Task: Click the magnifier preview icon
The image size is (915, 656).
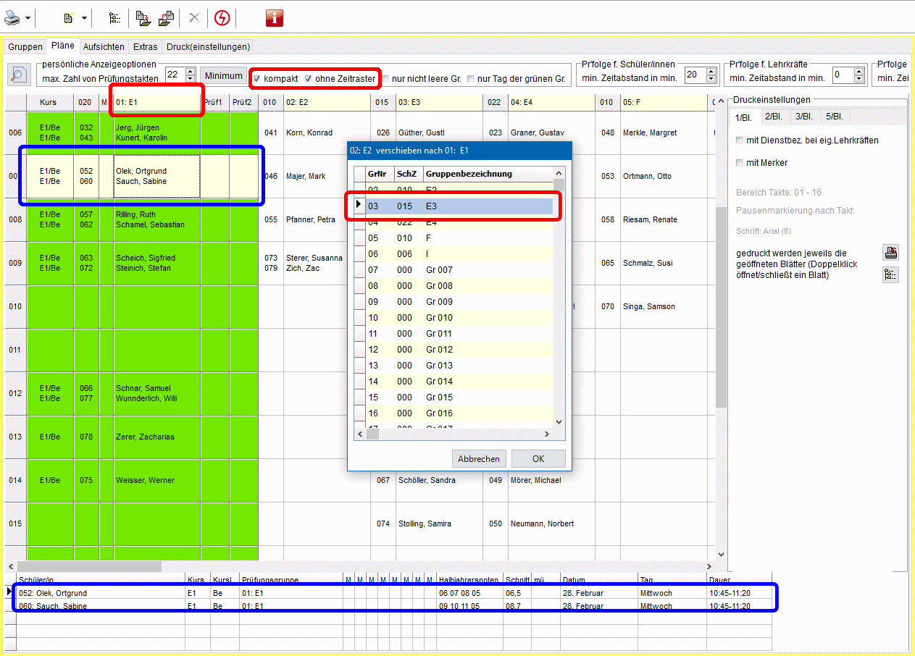Action: [17, 75]
